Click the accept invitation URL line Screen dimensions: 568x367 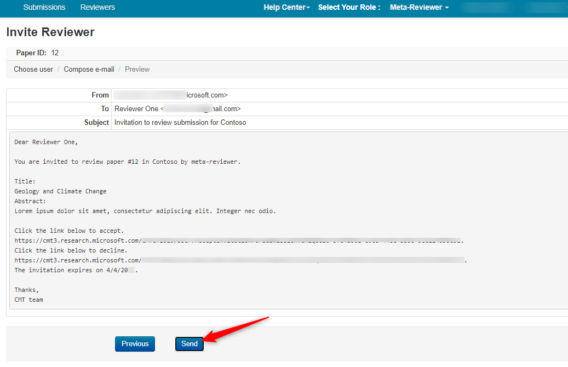[239, 240]
